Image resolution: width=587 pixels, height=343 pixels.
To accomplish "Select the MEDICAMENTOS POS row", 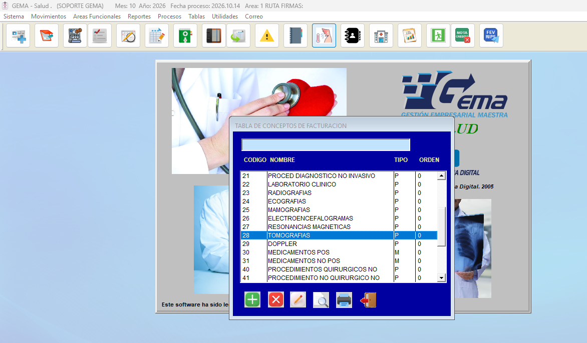I will [339, 252].
